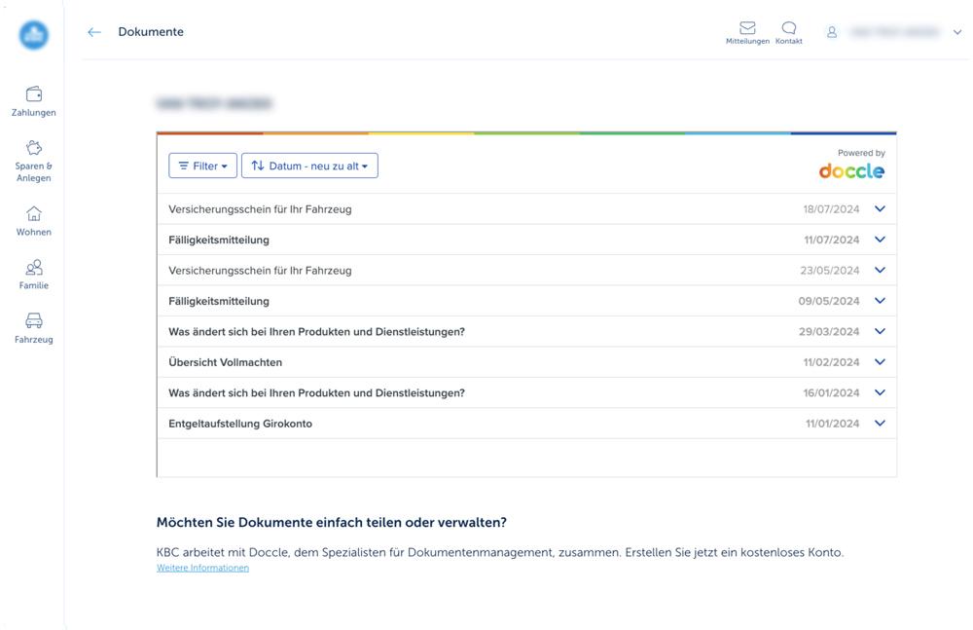Viewport: 973px width, 630px height.
Task: Click the Weitere Informationen link
Action: coord(202,568)
